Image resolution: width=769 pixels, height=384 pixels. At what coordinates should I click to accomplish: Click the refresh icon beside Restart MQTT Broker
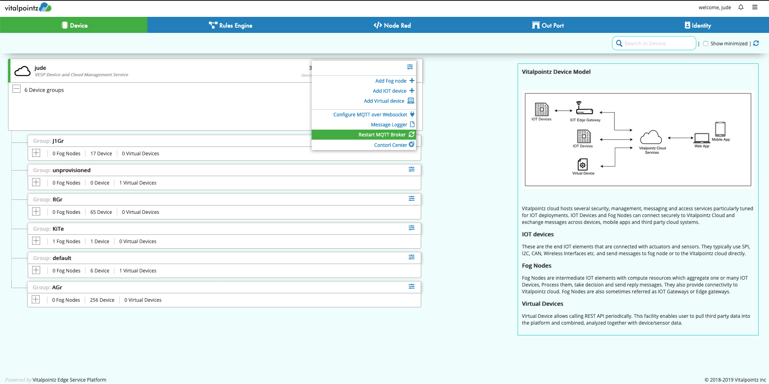point(412,134)
